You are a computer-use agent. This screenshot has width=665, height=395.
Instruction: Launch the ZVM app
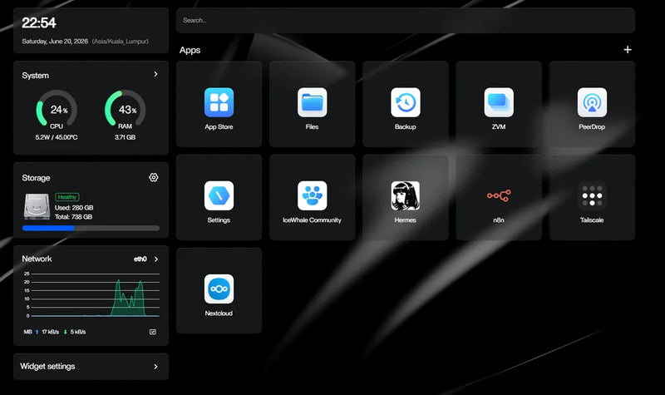[x=499, y=105]
